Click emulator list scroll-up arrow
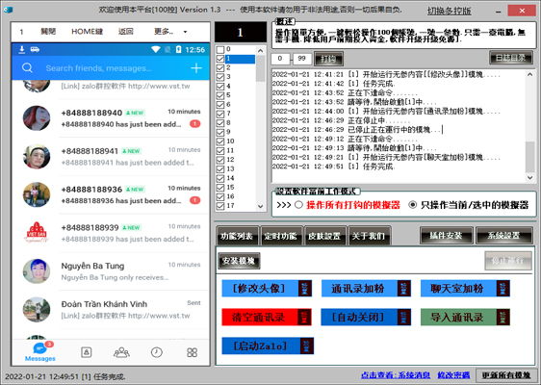The image size is (541, 385). 261,51
